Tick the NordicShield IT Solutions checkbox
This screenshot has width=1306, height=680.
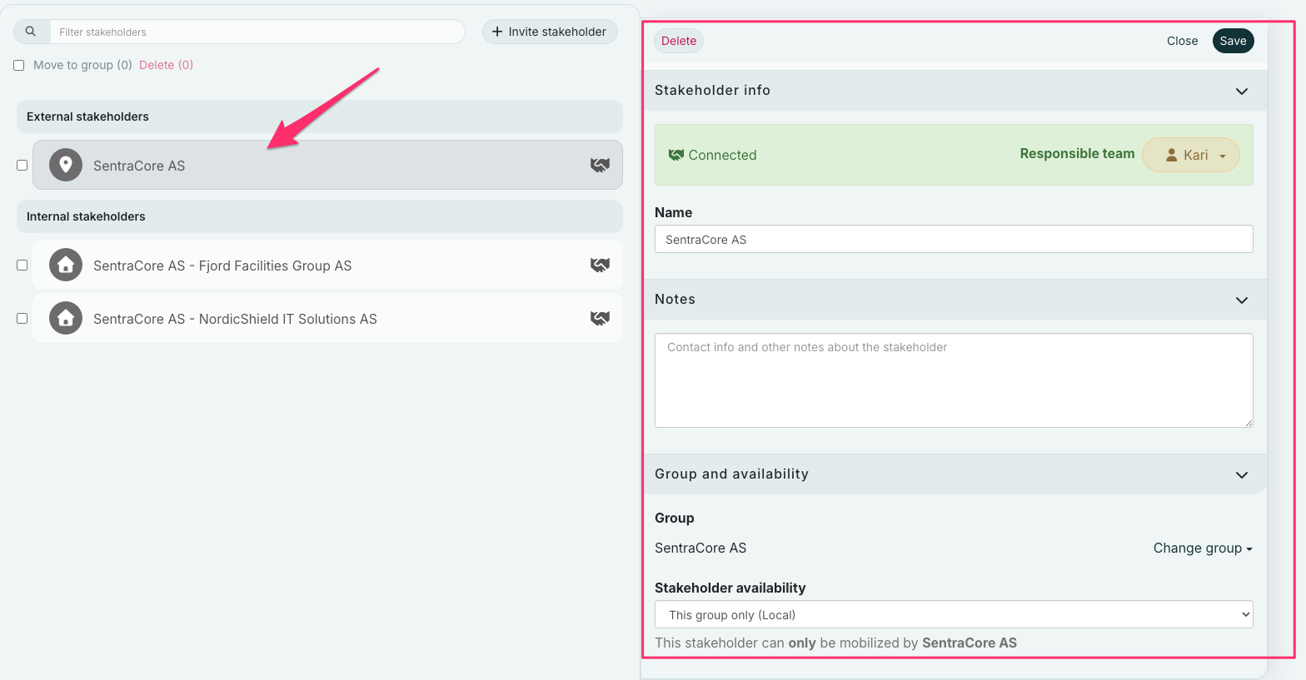tap(22, 318)
